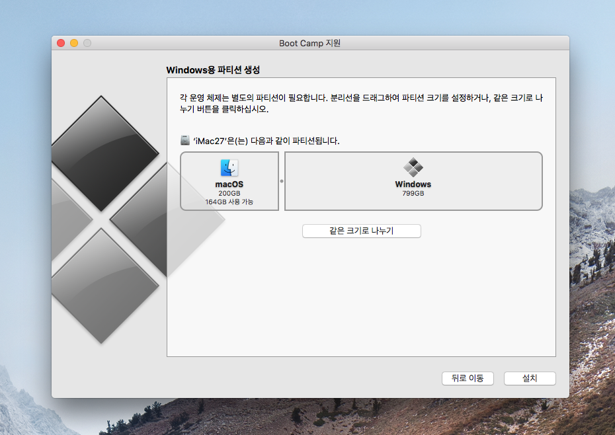
Task: Select the macOS 200GB partition box
Action: [x=229, y=181]
